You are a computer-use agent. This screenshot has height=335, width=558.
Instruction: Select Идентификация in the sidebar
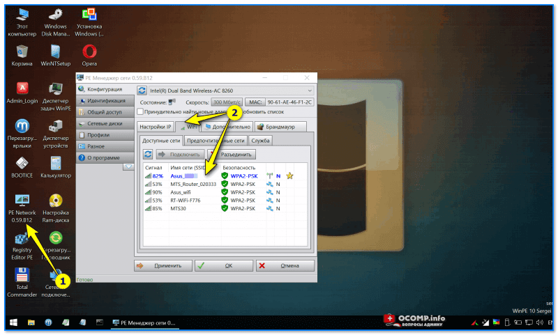105,100
